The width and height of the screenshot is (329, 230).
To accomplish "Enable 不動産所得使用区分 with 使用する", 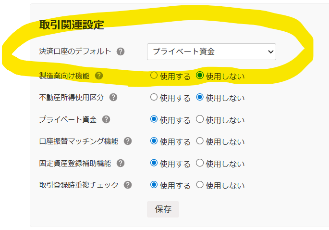I will coord(154,97).
